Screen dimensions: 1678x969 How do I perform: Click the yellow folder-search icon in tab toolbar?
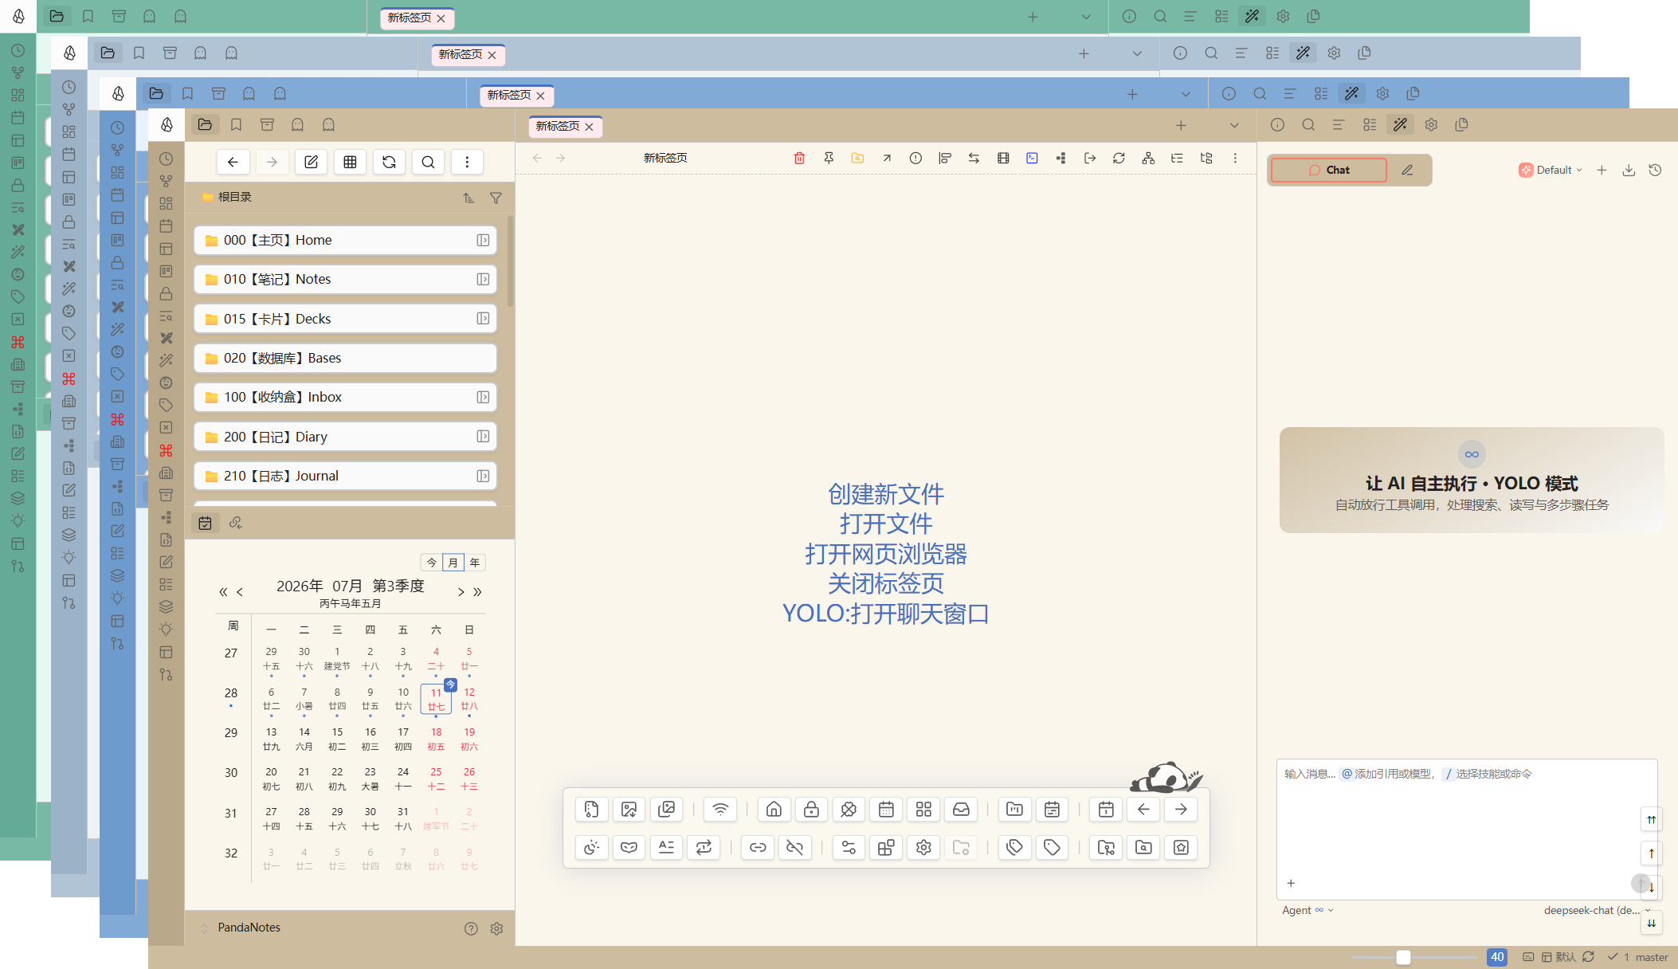click(x=857, y=158)
